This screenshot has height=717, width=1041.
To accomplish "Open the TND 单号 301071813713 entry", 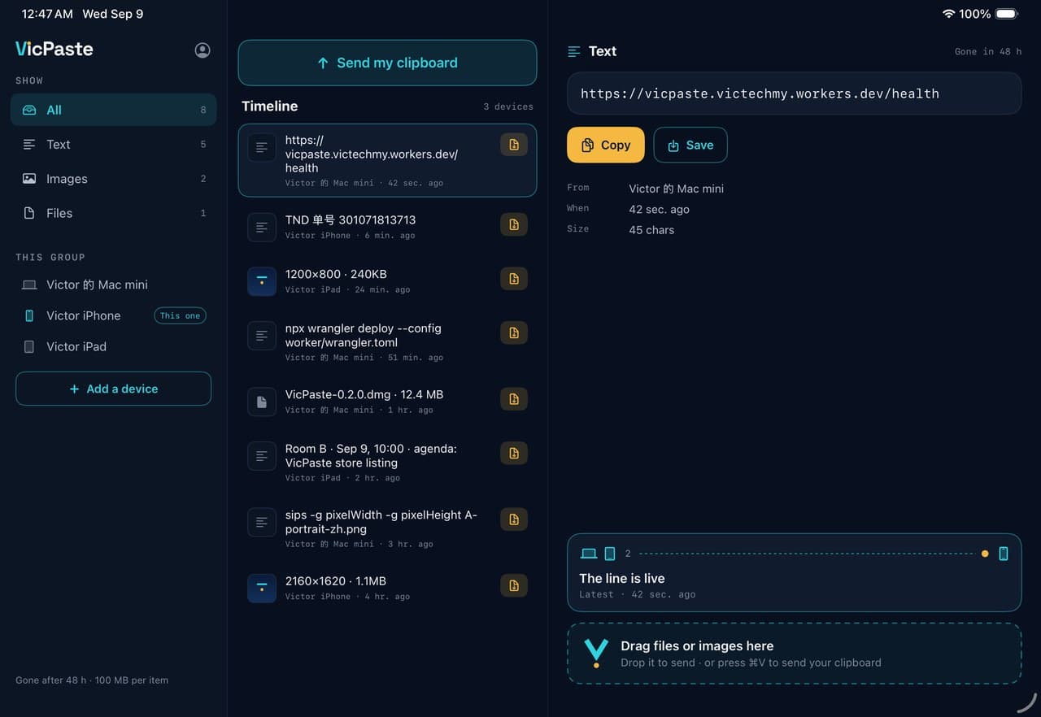I will pyautogui.click(x=388, y=227).
